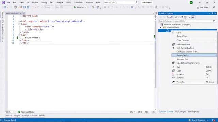This screenshot has width=218, height=122.
Task: Click the search magnifier in the title bar
Action: coord(136,2)
